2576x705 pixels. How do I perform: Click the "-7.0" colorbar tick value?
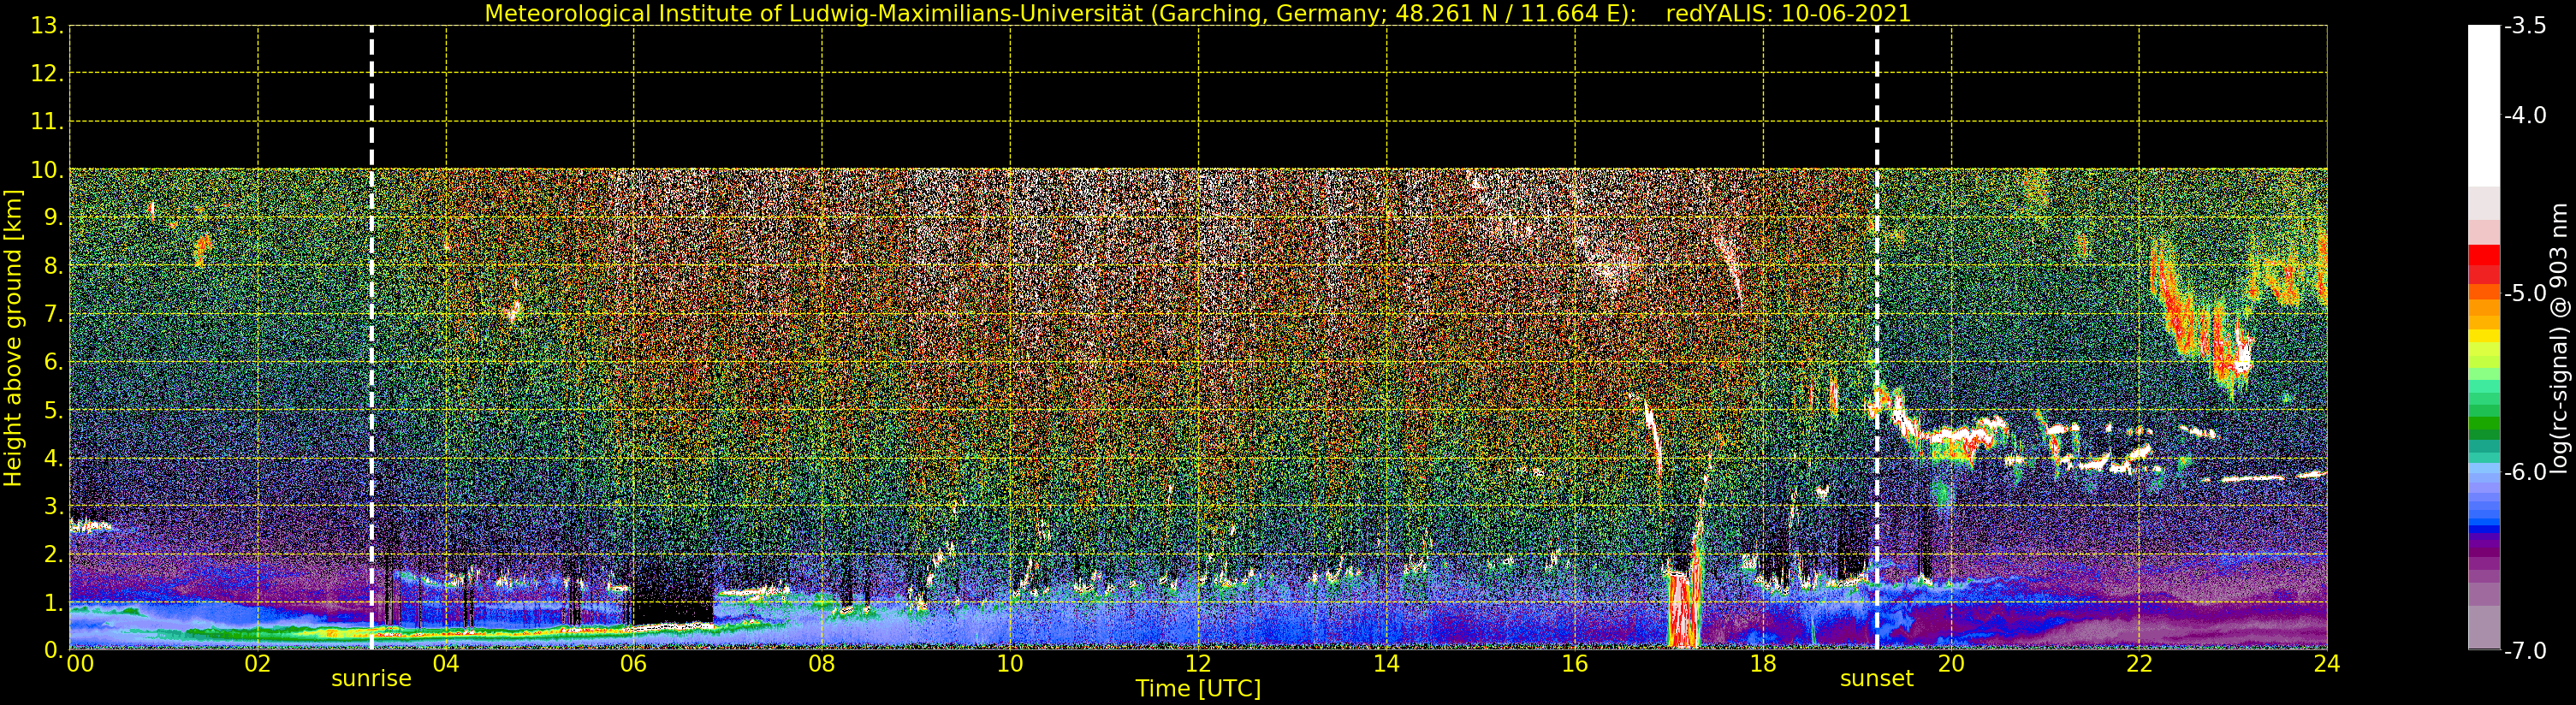click(x=2525, y=651)
